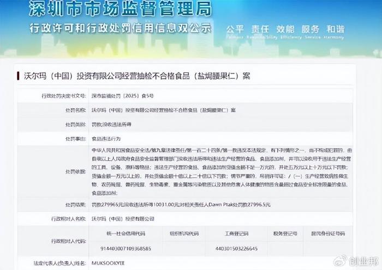Click the 处罚结果 row label
The image size is (382, 270).
[75, 205]
